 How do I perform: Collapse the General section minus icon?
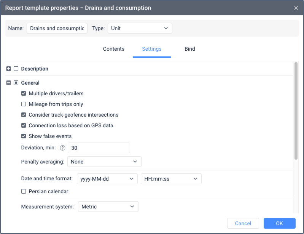9,83
